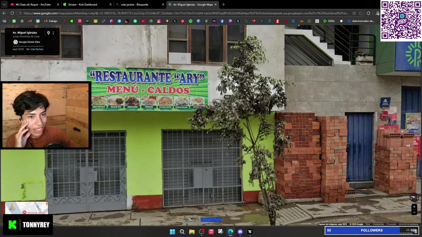The width and height of the screenshot is (422, 237).
Task: Open the Pinterest bookmark
Action: [182, 21]
